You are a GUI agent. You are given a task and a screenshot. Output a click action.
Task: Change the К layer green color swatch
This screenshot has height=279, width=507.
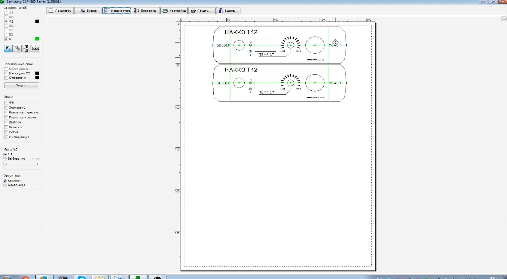[37, 39]
